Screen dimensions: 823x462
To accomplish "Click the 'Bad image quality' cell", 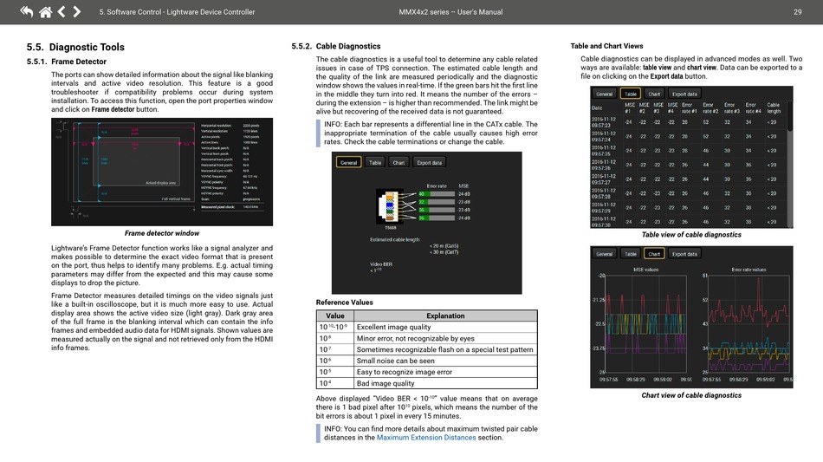I will [x=445, y=383].
